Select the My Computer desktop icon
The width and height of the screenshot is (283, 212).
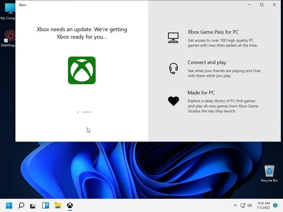[x=8, y=11]
